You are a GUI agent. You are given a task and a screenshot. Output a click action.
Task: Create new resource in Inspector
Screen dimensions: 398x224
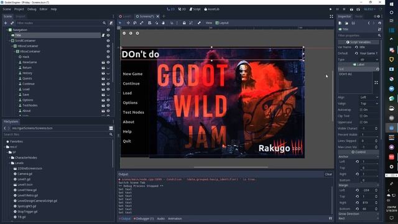340,23
